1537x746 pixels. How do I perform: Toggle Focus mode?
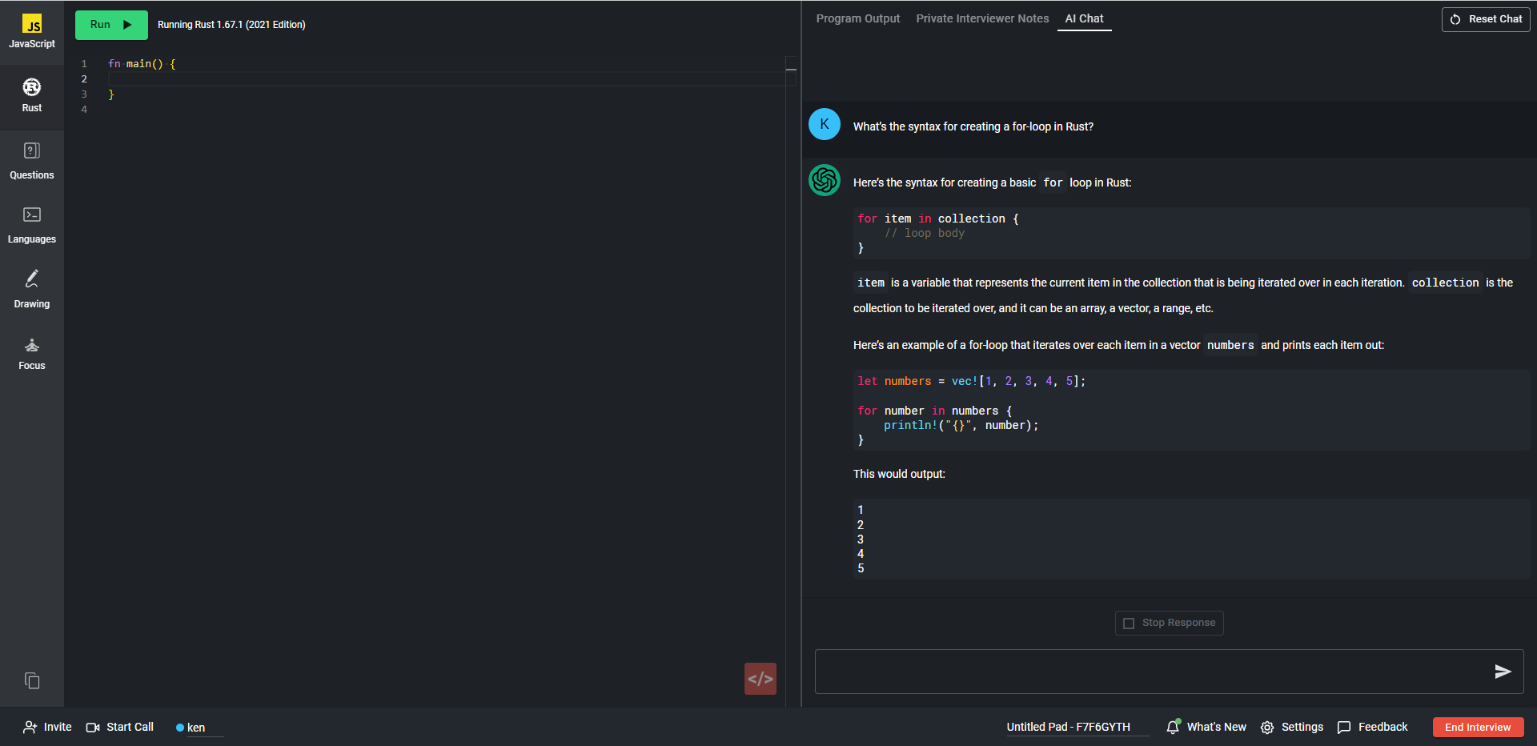pyautogui.click(x=32, y=354)
